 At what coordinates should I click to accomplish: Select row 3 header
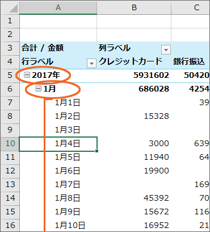coord(10,48)
